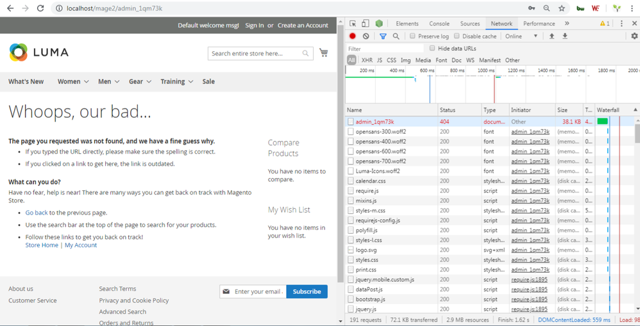Enable the Preserve log checkbox

412,37
